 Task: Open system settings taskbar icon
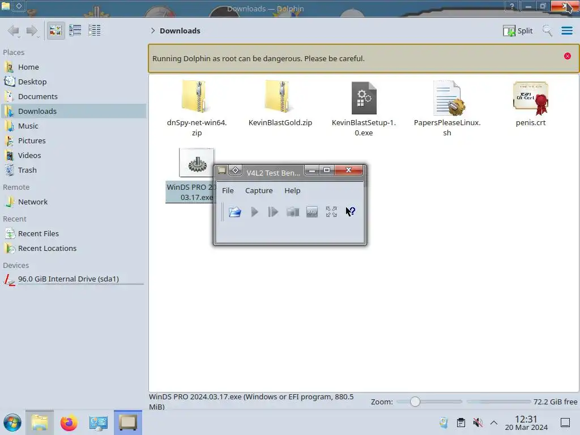pyautogui.click(x=99, y=423)
